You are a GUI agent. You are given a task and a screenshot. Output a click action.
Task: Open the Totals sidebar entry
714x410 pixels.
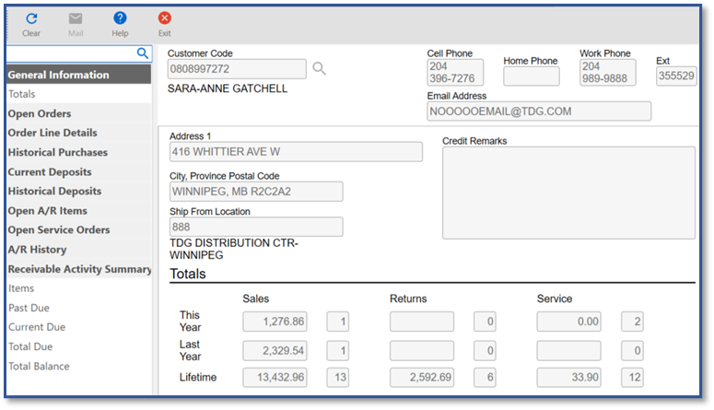(x=79, y=94)
